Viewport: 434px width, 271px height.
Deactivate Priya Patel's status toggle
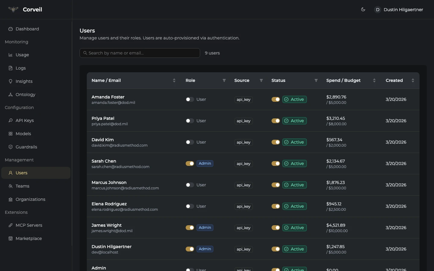point(275,121)
